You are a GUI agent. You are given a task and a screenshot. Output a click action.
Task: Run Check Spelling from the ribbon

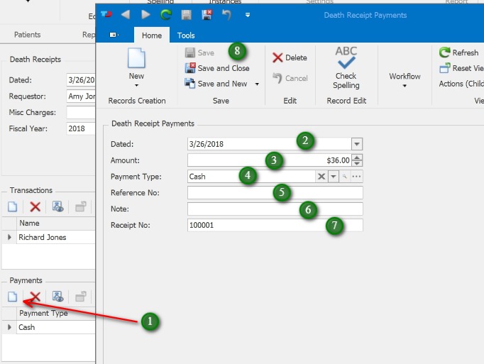346,67
